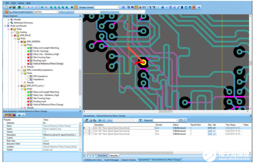Image resolution: width=253 pixels, height=164 pixels.
Task: Click the categorized view icon in Rule Properties
Action: (x=6, y=115)
